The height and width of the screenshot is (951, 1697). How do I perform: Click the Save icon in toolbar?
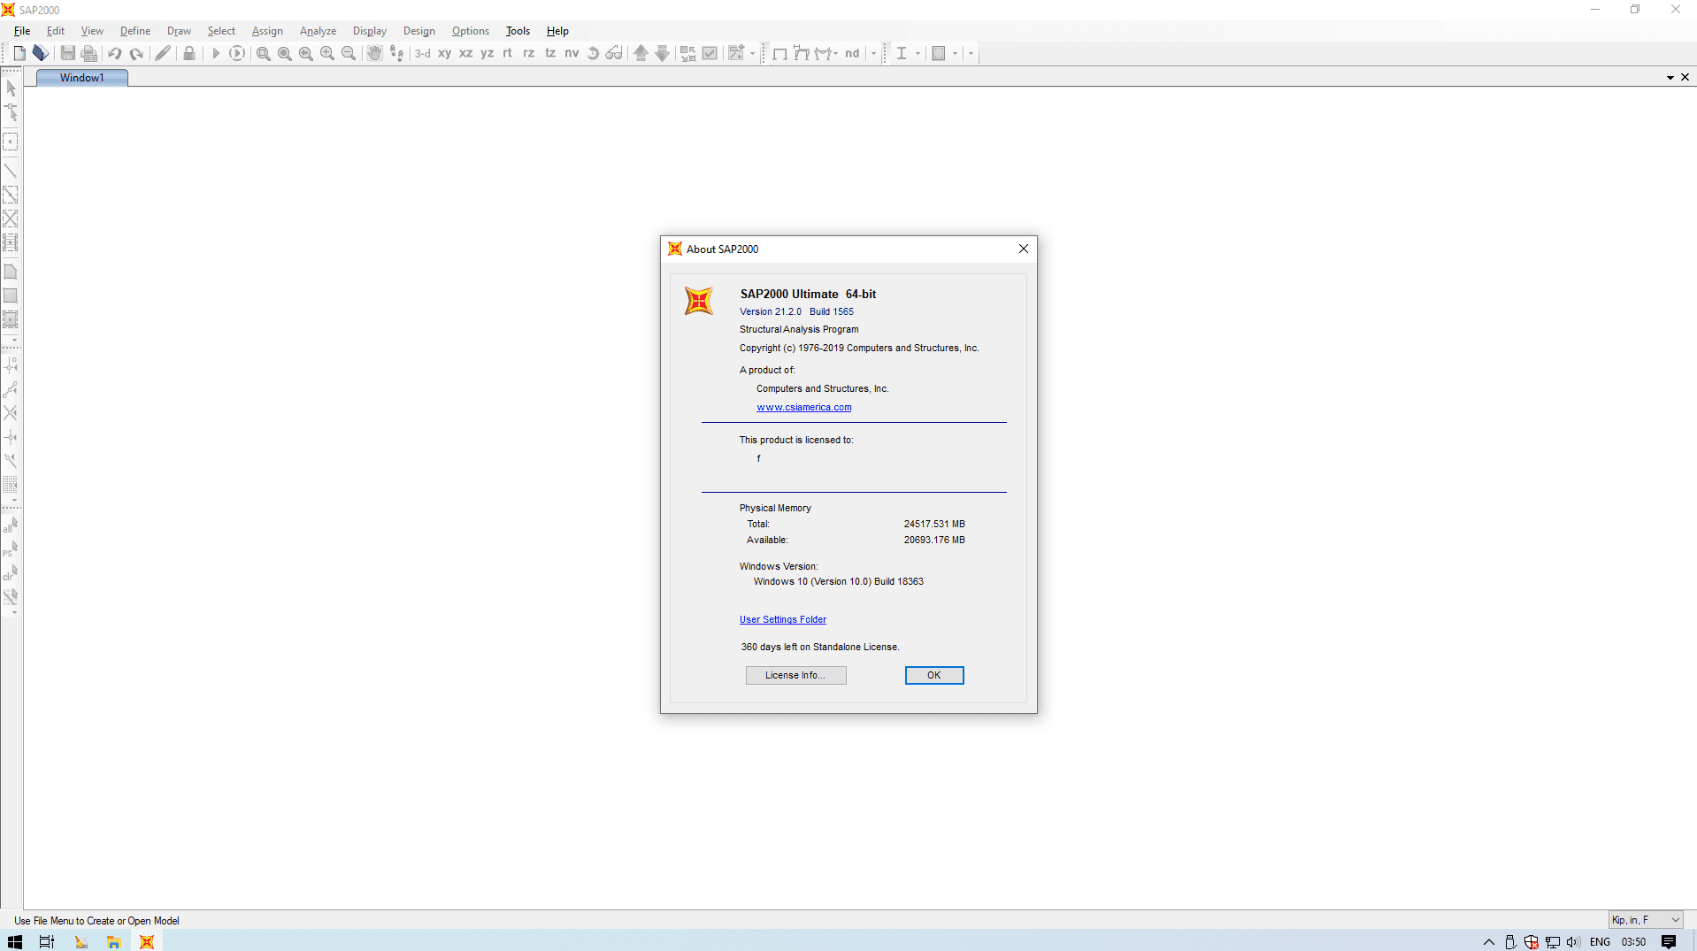pos(67,53)
